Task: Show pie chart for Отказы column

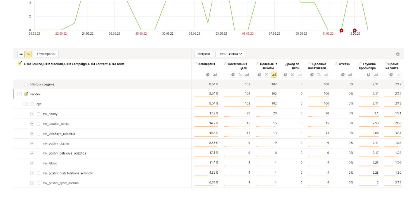Action: tap(344, 75)
